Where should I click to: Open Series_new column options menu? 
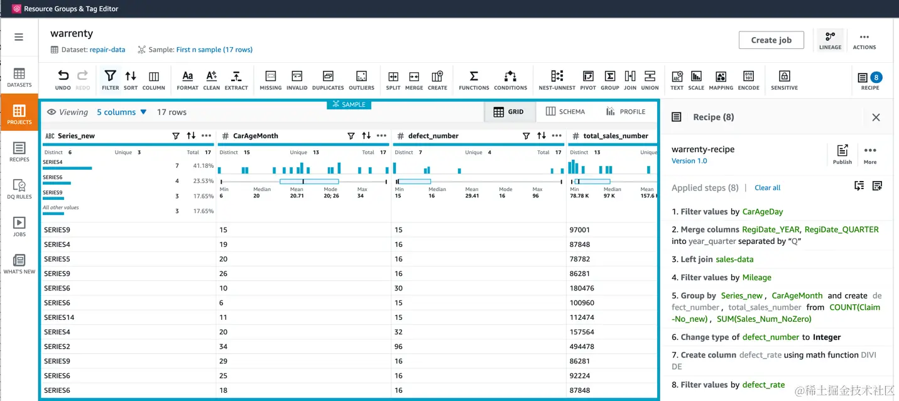[x=206, y=136]
